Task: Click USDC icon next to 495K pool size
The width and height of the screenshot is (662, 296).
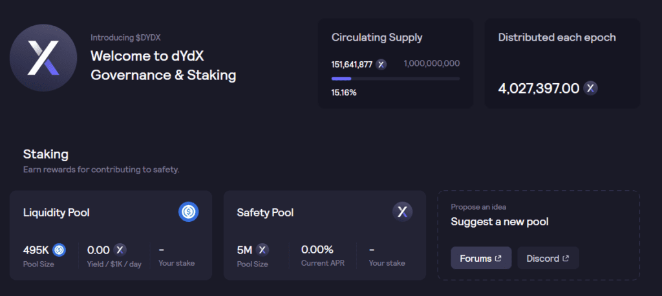Action: [59, 250]
